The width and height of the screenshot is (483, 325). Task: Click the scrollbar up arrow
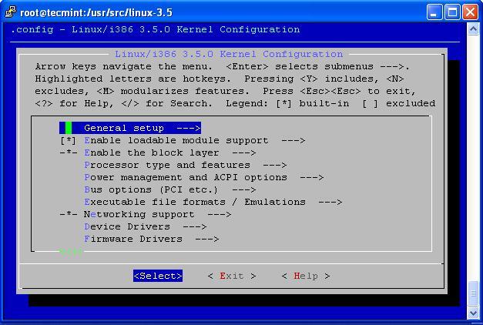[473, 29]
